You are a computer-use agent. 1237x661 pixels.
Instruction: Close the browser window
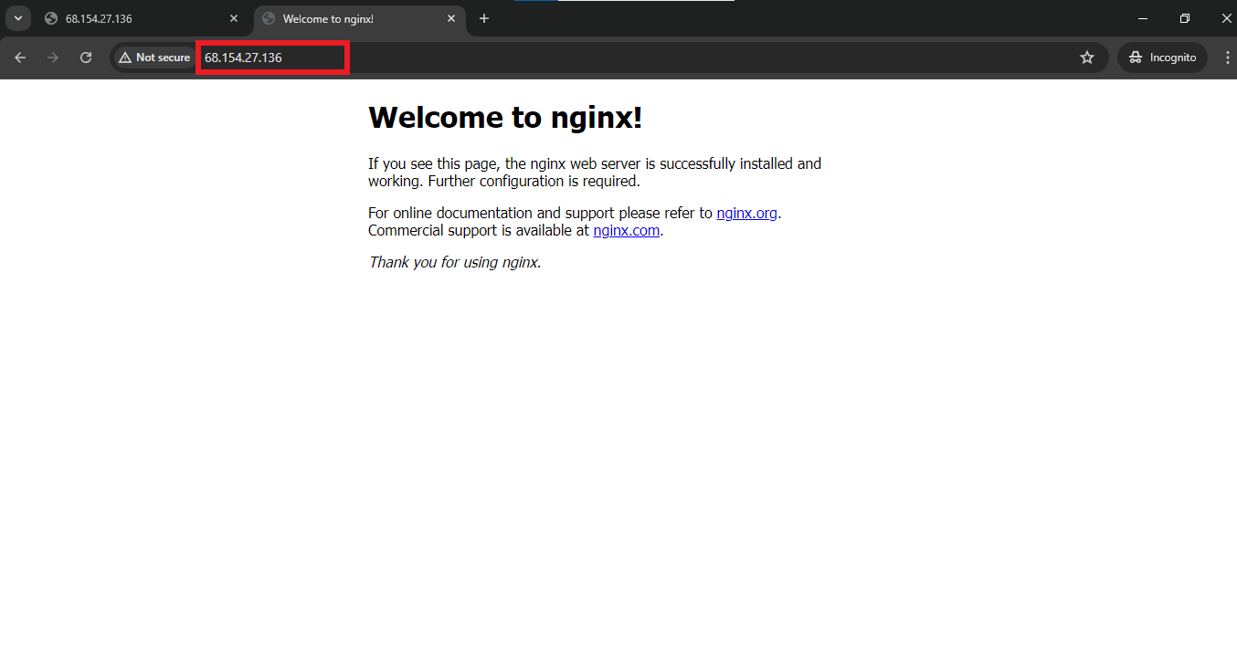[1226, 18]
